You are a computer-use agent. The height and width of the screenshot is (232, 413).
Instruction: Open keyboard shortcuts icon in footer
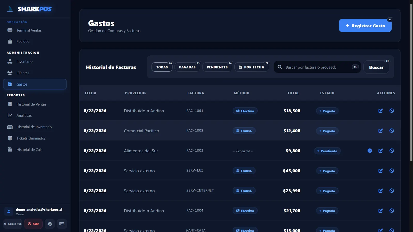pyautogui.click(x=62, y=224)
